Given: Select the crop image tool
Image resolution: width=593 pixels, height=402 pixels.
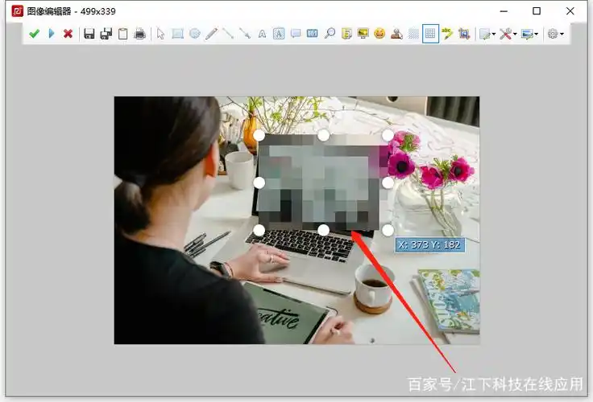Looking at the screenshot, I should (464, 34).
